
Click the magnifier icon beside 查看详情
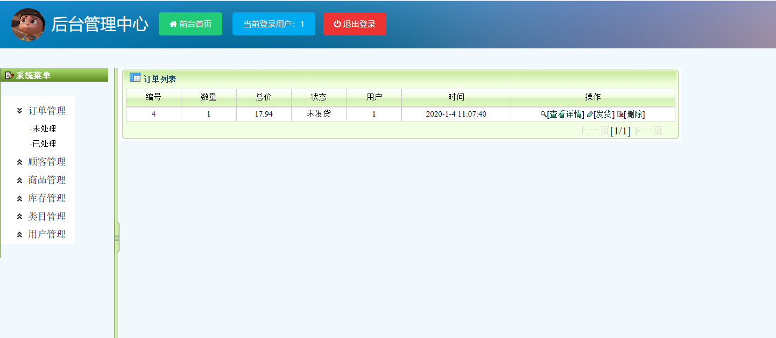(x=544, y=114)
